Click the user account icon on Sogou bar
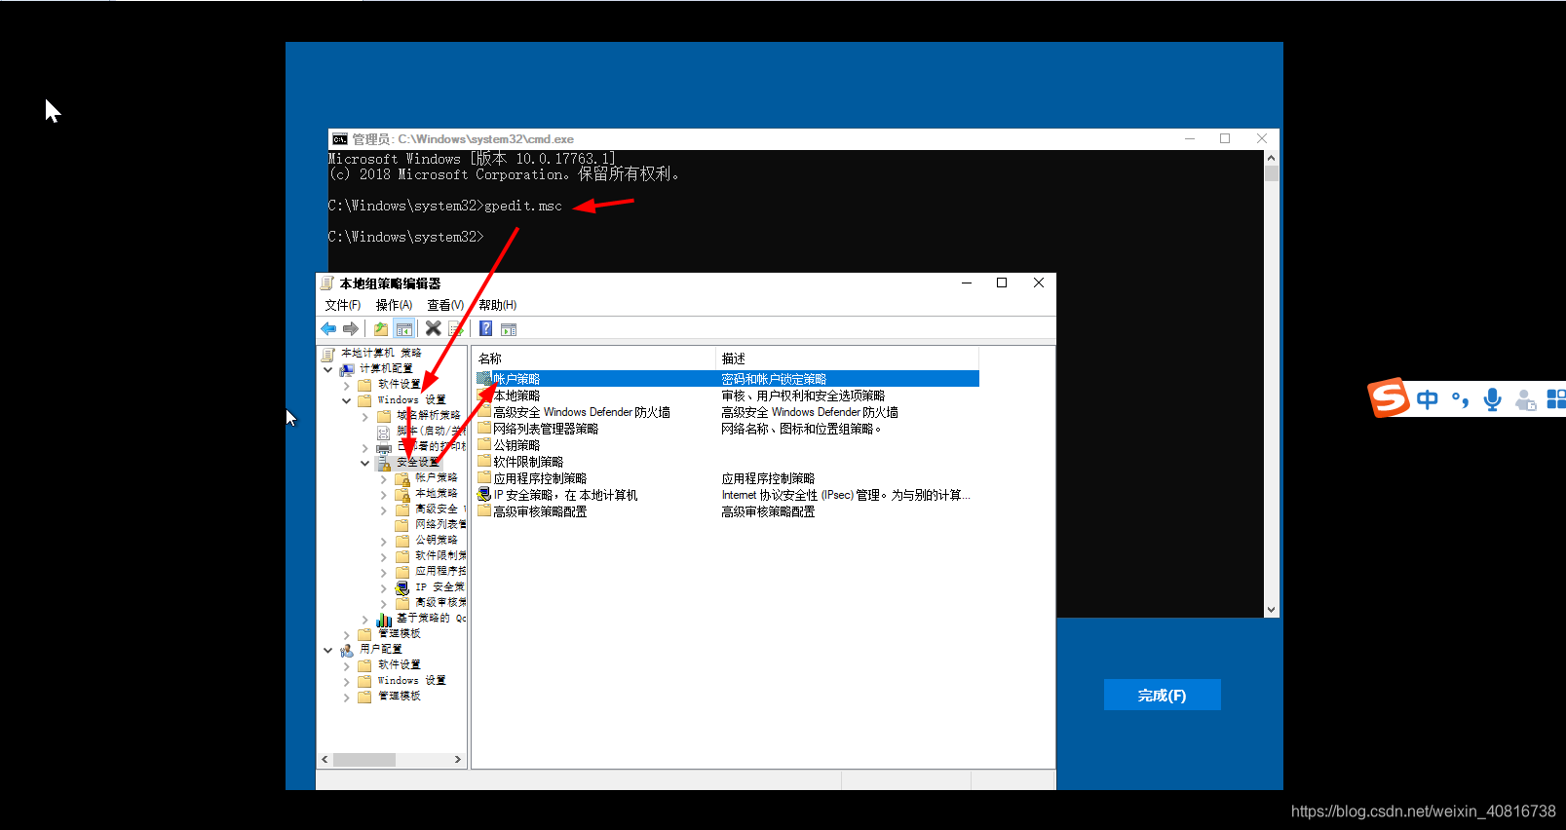Image resolution: width=1566 pixels, height=830 pixels. point(1525,400)
